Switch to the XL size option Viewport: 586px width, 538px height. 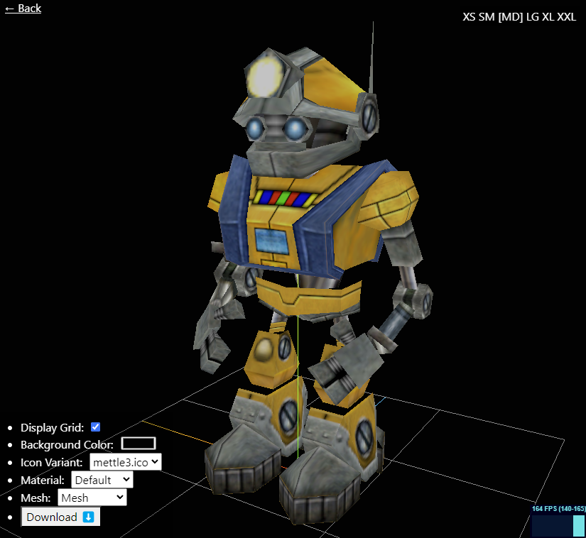click(x=548, y=17)
